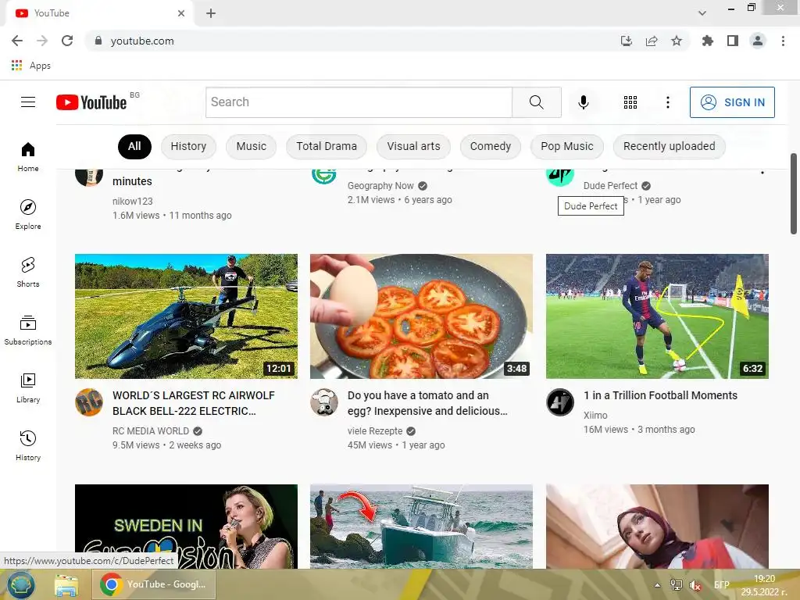Click install app icon in address bar
This screenshot has width=800, height=600.
626,41
